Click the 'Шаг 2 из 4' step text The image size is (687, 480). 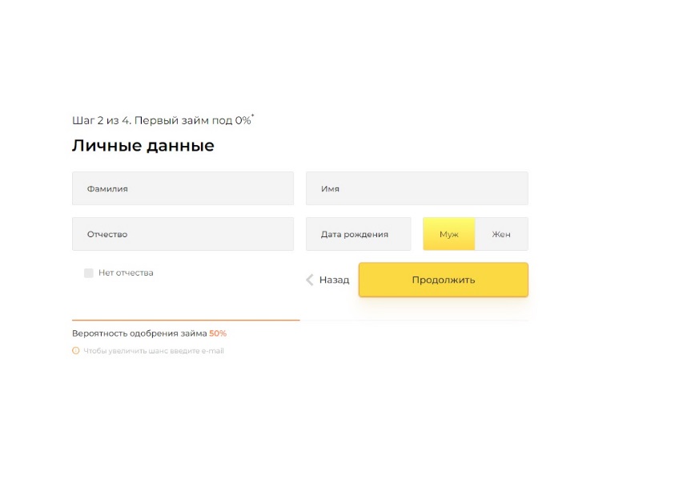coord(102,120)
